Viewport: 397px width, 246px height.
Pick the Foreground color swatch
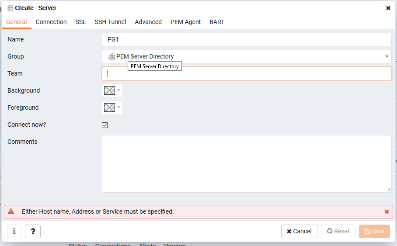(x=109, y=107)
